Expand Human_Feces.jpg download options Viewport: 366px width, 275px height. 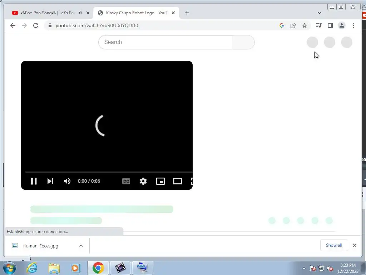point(81,246)
